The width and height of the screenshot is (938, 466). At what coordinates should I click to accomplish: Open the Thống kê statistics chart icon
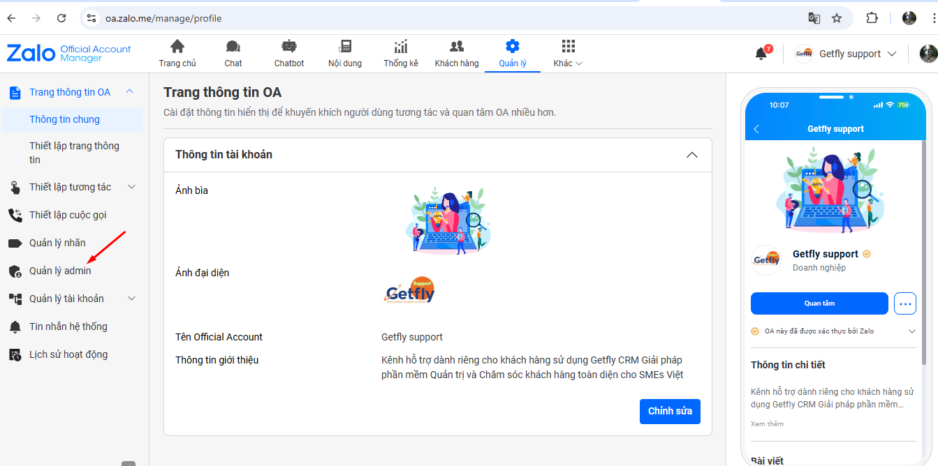(x=401, y=47)
